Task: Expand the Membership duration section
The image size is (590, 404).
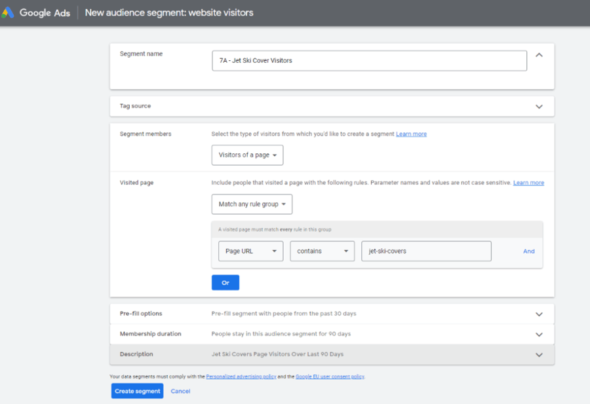Action: (539, 333)
